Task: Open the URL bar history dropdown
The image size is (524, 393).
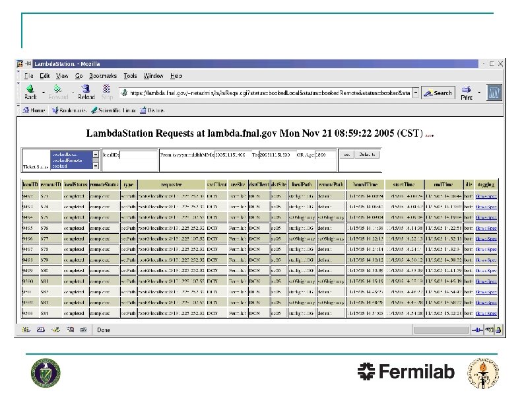Action: 415,92
